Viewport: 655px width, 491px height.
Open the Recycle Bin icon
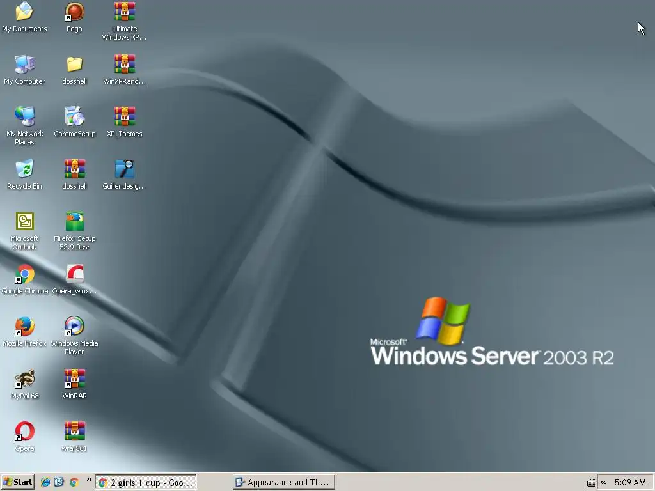24,169
